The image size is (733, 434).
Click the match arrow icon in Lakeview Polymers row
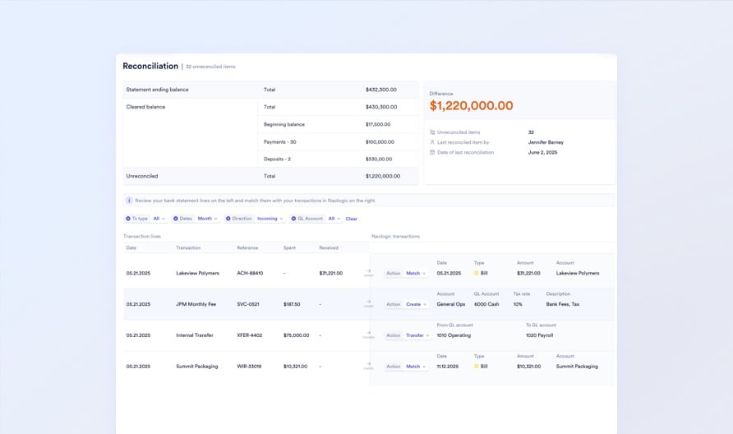(368, 271)
